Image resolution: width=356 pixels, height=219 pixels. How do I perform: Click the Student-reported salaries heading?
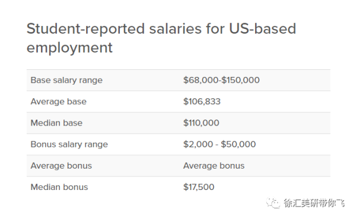(161, 38)
